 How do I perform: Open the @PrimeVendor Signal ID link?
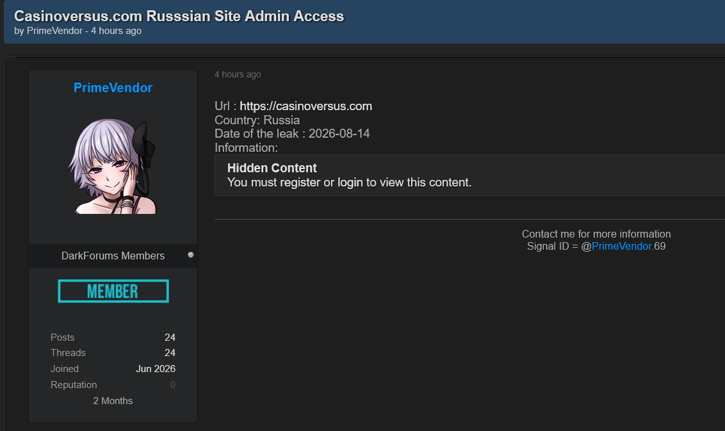click(621, 246)
